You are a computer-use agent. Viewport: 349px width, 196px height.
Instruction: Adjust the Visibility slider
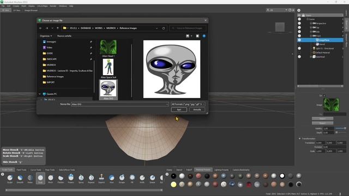tap(340, 128)
